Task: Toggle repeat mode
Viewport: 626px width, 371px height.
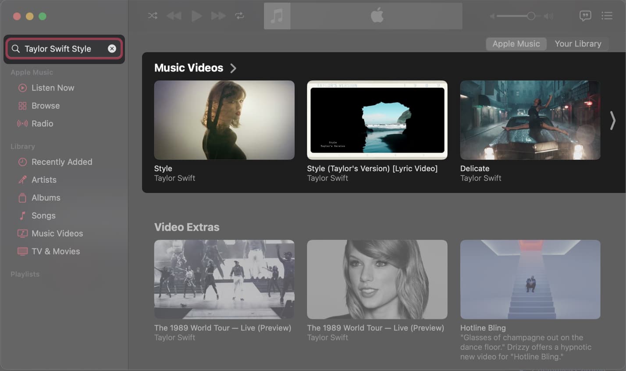Action: (239, 16)
